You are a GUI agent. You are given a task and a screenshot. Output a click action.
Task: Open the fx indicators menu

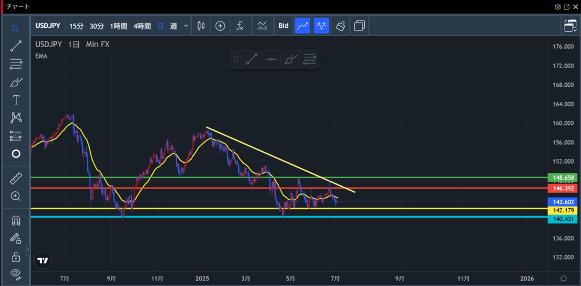tap(240, 26)
